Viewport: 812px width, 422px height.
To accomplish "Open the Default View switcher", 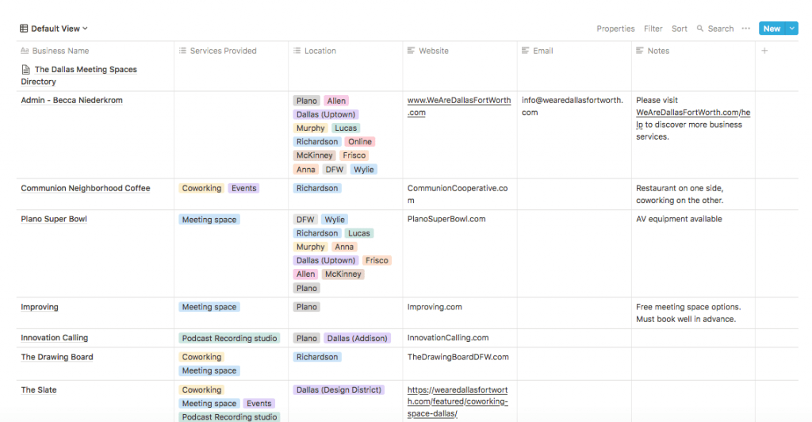I will point(54,29).
